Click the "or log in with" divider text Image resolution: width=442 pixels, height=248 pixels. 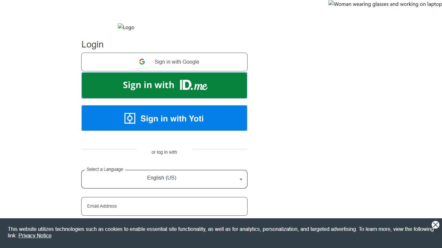pos(164,152)
